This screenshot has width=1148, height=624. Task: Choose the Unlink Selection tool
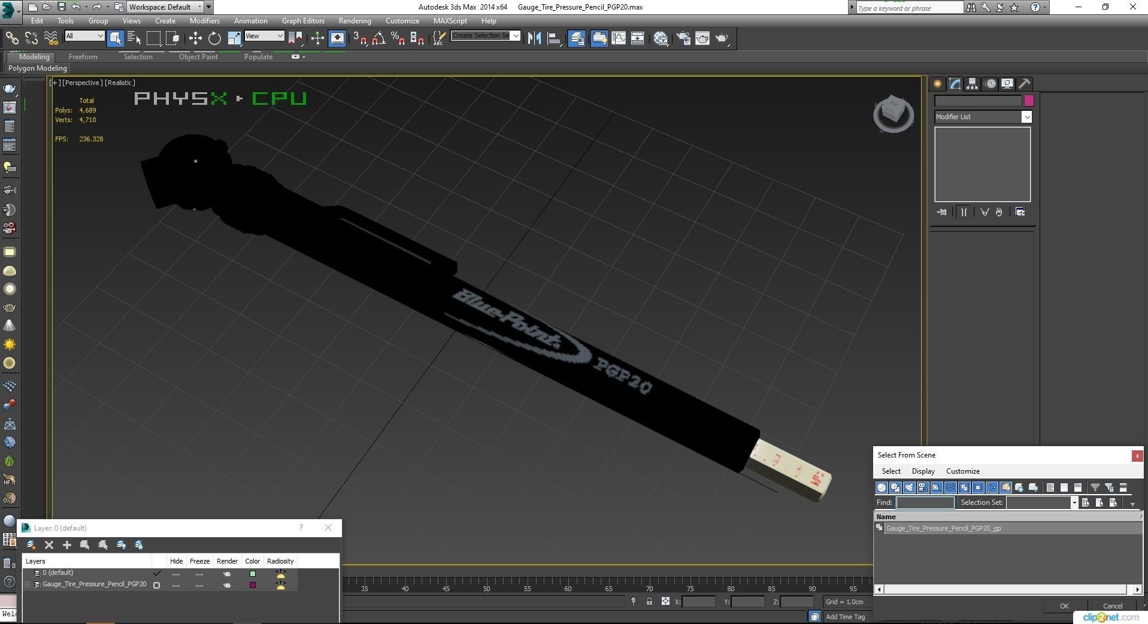tap(31, 38)
